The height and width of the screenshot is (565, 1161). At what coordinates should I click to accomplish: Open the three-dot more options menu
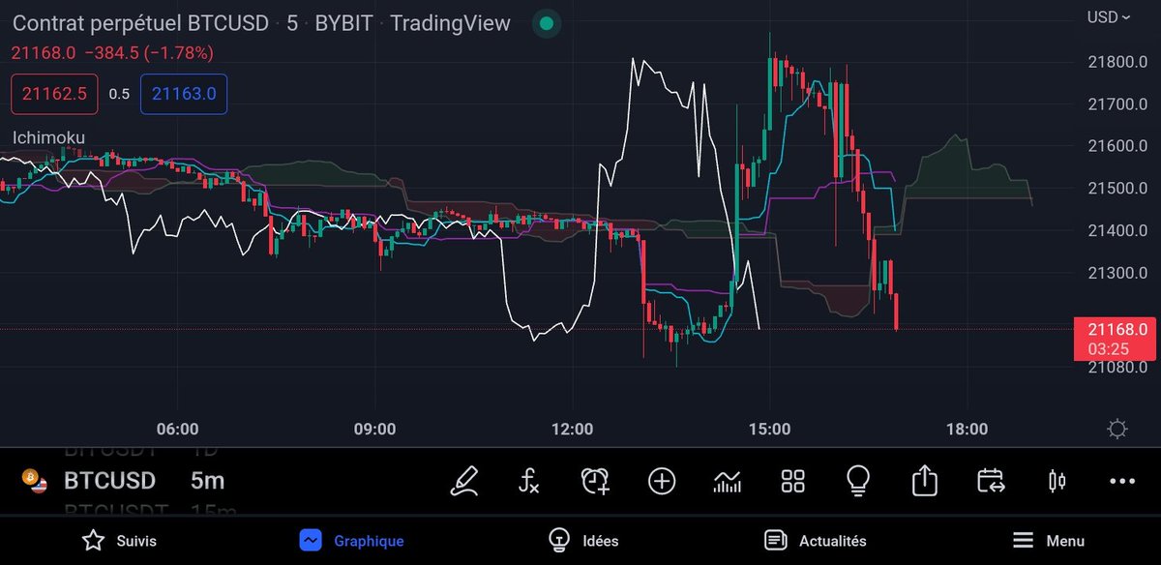[x=1122, y=481]
